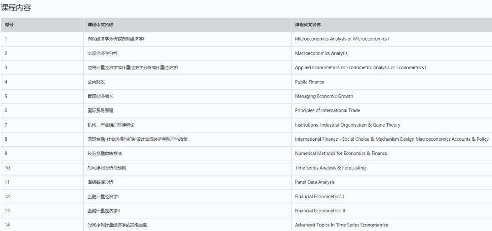Select the 经济金融数值方法 course cell
This screenshot has width=492, height=231.
click(x=104, y=153)
